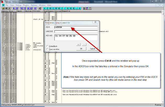This screenshot has height=107, width=165.
Task: Click the ASCII input field
Action: click(x=76, y=27)
